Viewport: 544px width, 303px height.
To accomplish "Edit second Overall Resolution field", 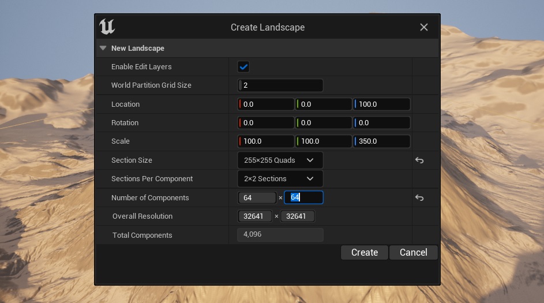I will pyautogui.click(x=298, y=216).
